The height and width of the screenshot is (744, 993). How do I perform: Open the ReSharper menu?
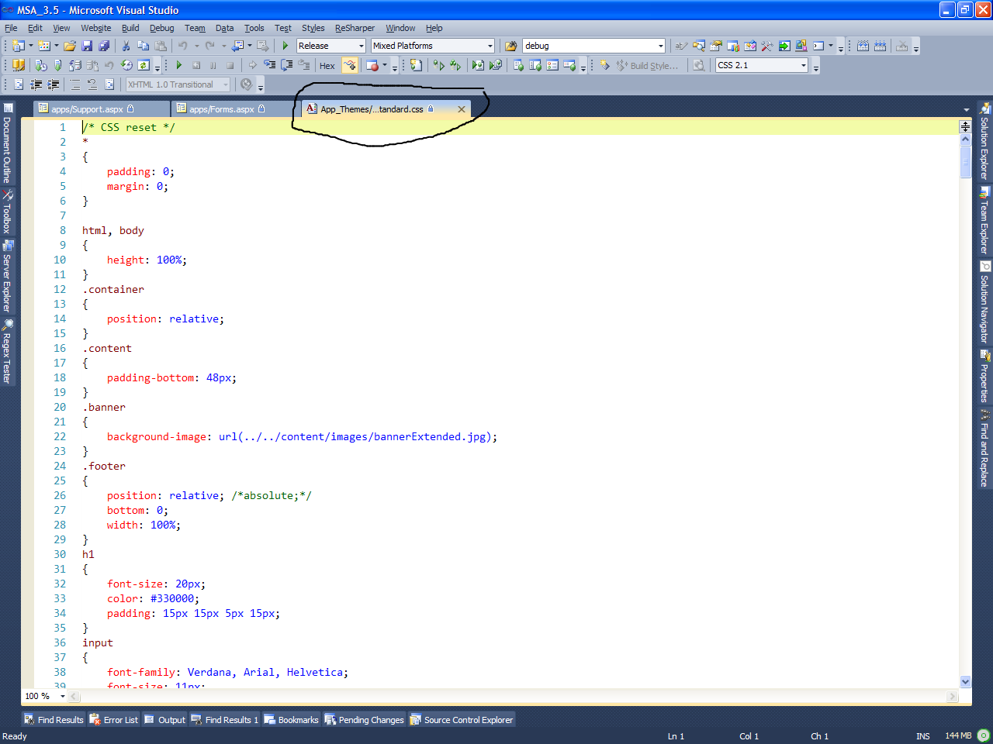tap(354, 28)
